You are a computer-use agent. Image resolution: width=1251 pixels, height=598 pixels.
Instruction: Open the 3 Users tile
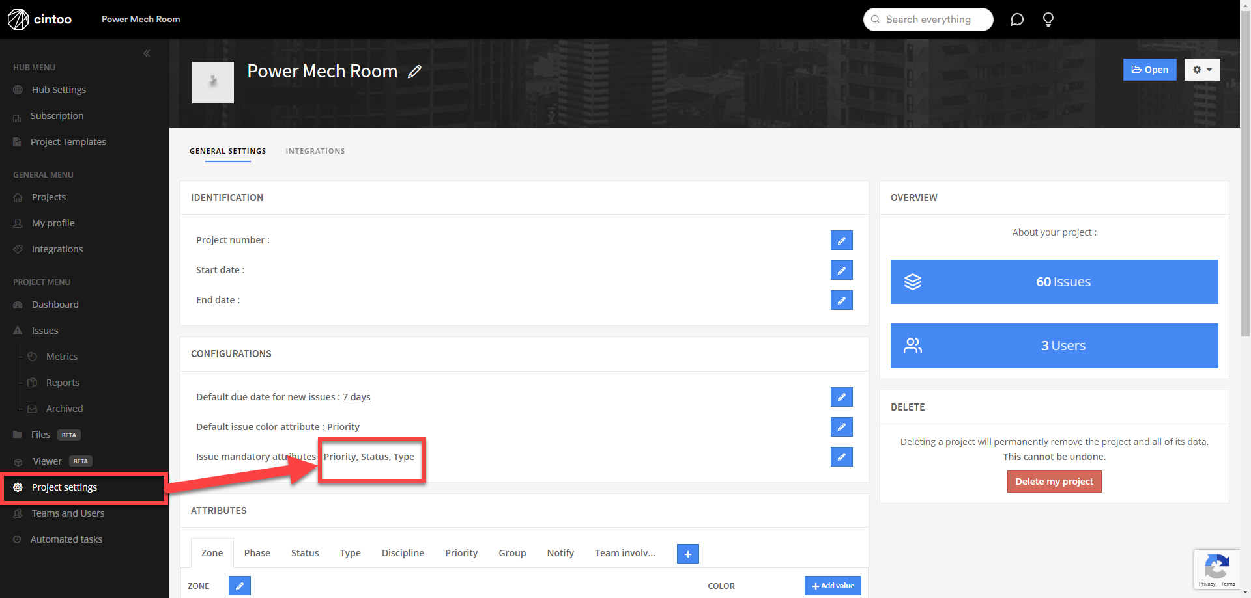1054,346
